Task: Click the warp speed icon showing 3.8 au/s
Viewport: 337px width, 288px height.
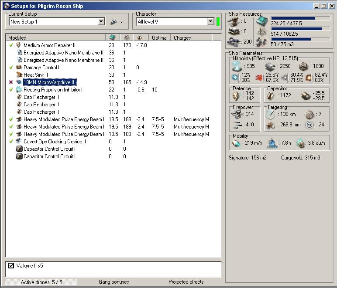Action: [x=300, y=143]
